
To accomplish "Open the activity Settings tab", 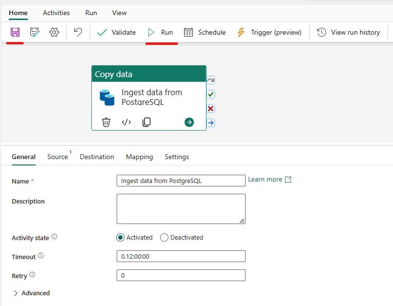I will point(177,157).
